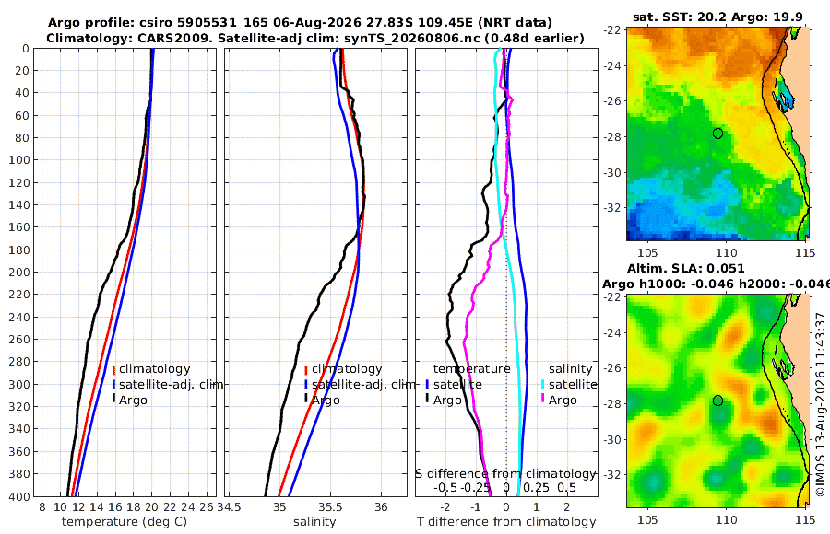Click red climatology legend marker in temperature panel

point(113,369)
